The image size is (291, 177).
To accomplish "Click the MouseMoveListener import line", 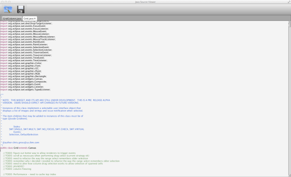I will pyautogui.click(x=28, y=37).
